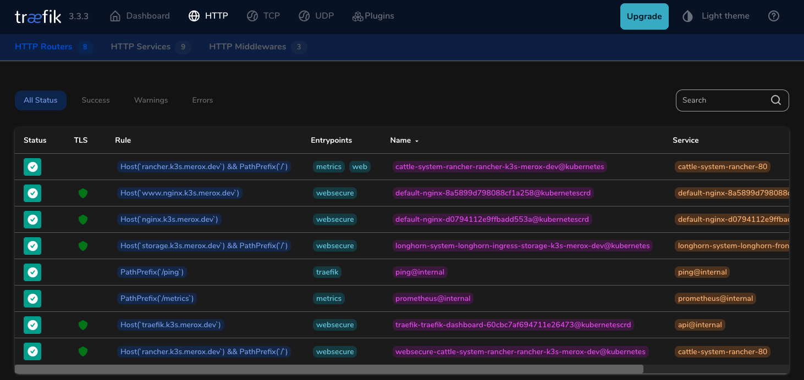Image resolution: width=804 pixels, height=380 pixels.
Task: Click the TCP section icon
Action: (252, 16)
